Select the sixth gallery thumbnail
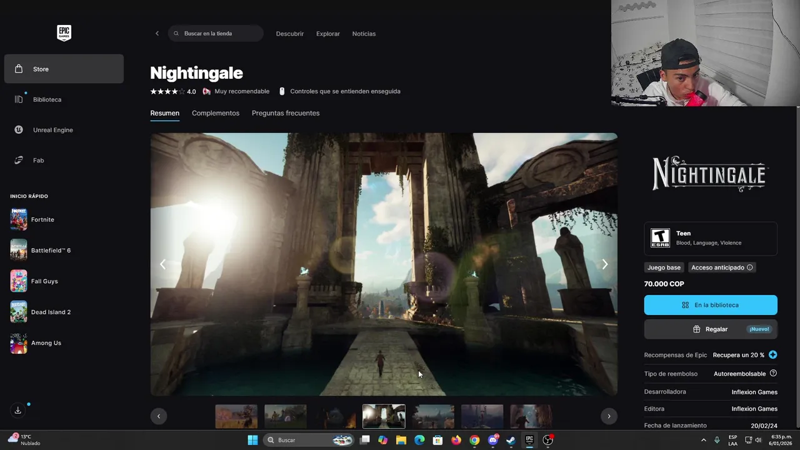This screenshot has height=450, width=800. (482, 416)
